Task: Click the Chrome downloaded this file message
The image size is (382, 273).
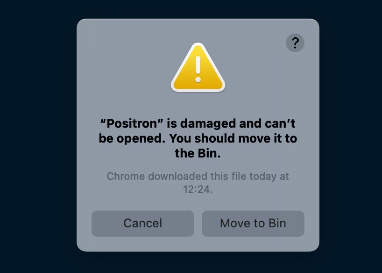Action: coord(198,183)
